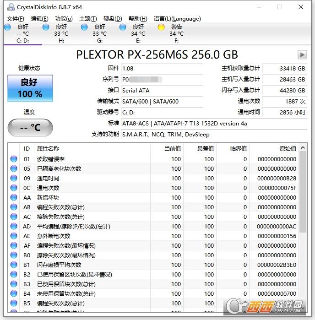Image resolution: width=315 pixels, height=320 pixels.
Task: Click the 良好 100 % health status button
Action: coord(30,88)
